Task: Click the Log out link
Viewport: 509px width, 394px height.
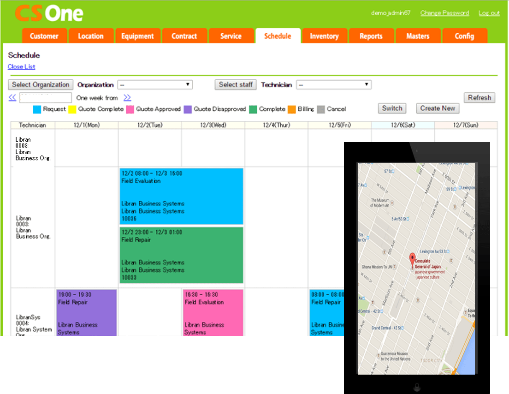Action: click(489, 13)
